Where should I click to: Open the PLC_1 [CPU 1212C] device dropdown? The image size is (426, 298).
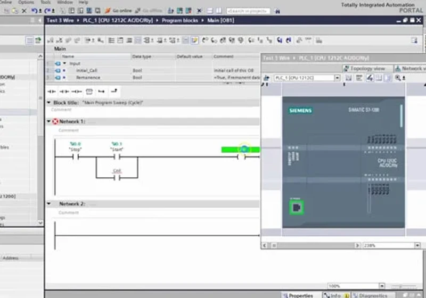click(x=337, y=78)
